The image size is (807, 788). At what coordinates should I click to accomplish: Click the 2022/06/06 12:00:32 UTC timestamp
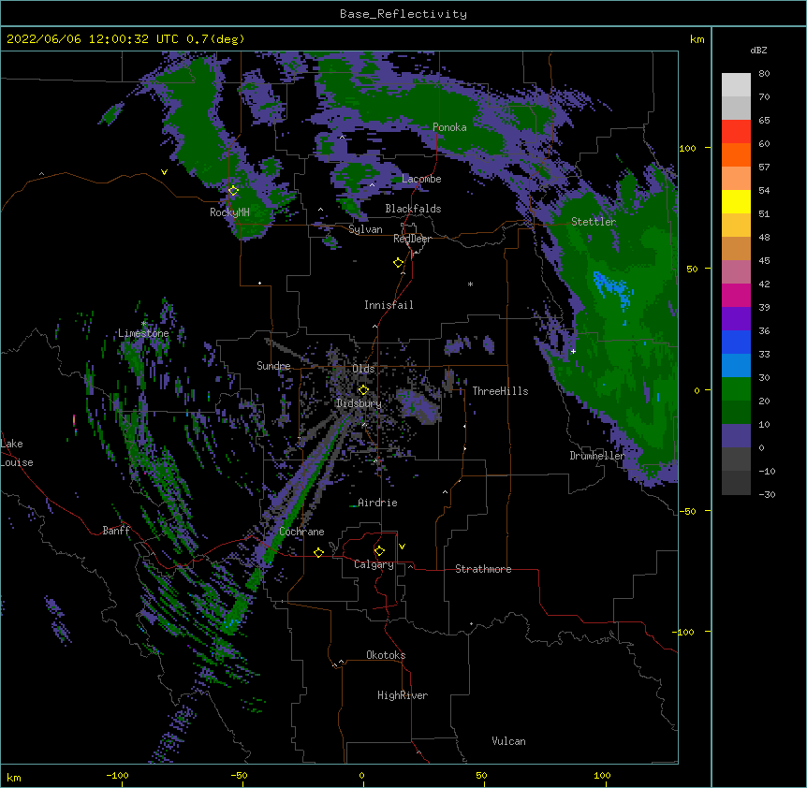(x=93, y=39)
